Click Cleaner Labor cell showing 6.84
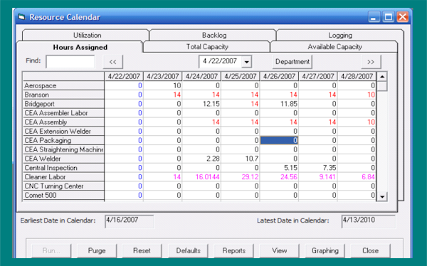 click(357, 176)
